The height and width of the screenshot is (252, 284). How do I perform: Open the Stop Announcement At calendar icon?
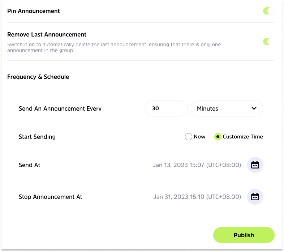click(255, 197)
